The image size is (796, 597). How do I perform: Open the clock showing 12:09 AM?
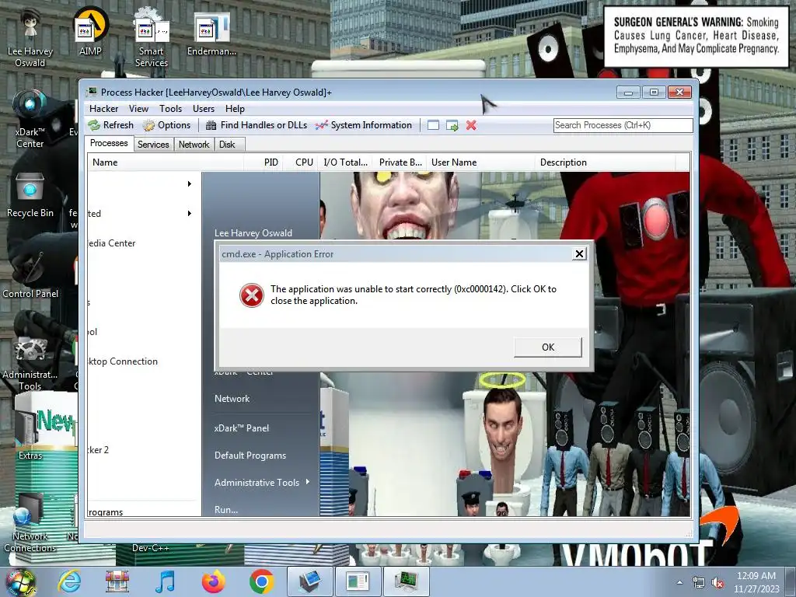tap(756, 582)
